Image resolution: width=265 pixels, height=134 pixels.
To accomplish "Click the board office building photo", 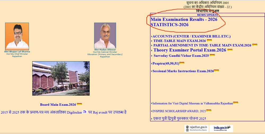I will 61,78.
